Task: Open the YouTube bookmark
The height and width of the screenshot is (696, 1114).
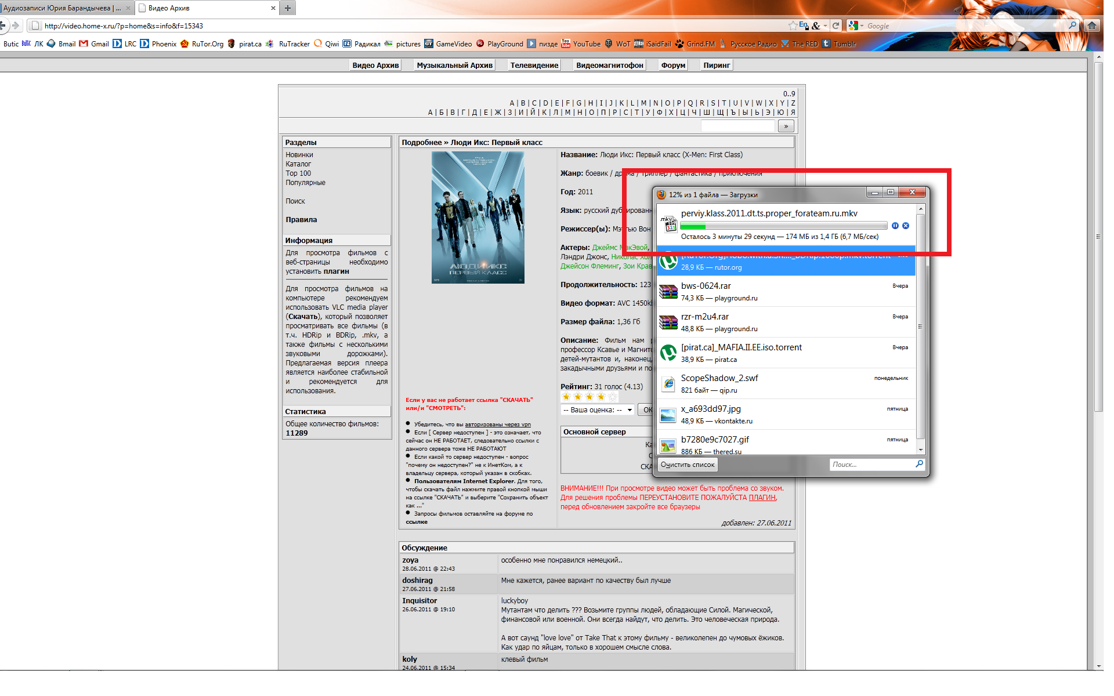Action: [581, 44]
